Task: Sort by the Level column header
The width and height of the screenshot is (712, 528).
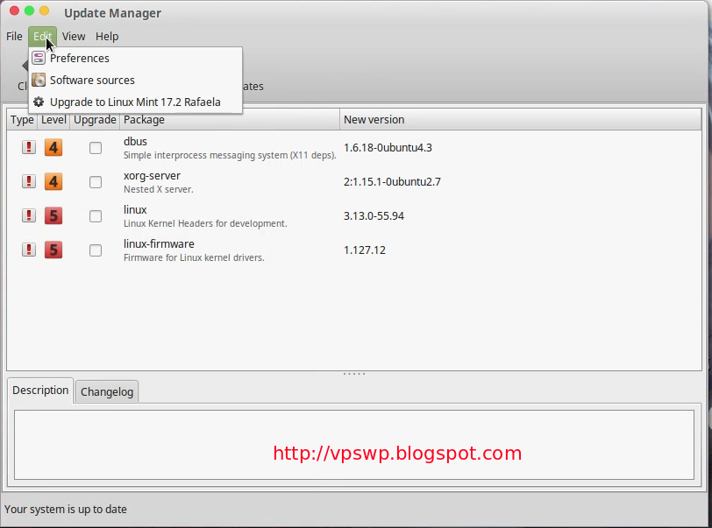Action: pyautogui.click(x=53, y=120)
